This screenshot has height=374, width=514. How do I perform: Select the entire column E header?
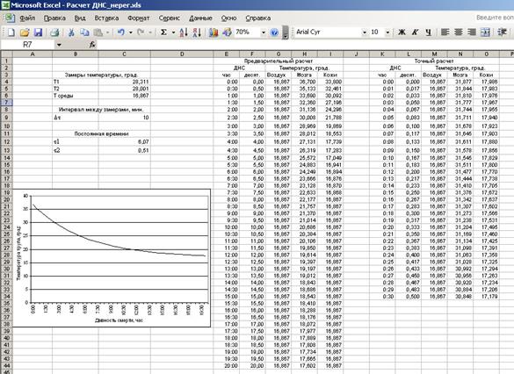click(x=227, y=54)
